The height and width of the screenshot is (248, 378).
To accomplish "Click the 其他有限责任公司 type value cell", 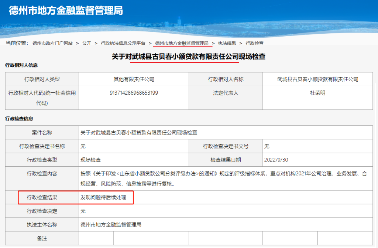I will [134, 79].
